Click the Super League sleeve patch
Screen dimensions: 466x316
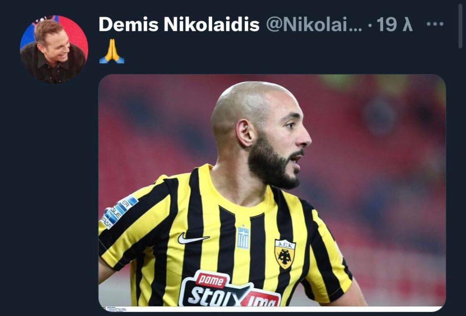pos(119,212)
